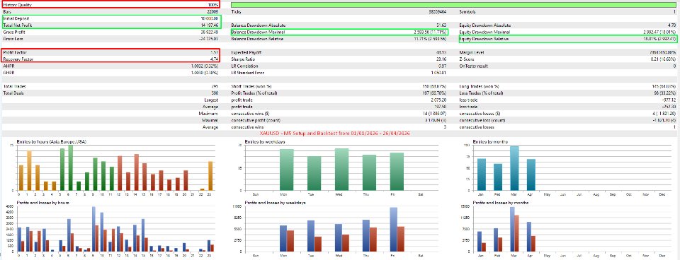Select the Ticks label
The height and width of the screenshot is (260, 680).
tap(237, 12)
